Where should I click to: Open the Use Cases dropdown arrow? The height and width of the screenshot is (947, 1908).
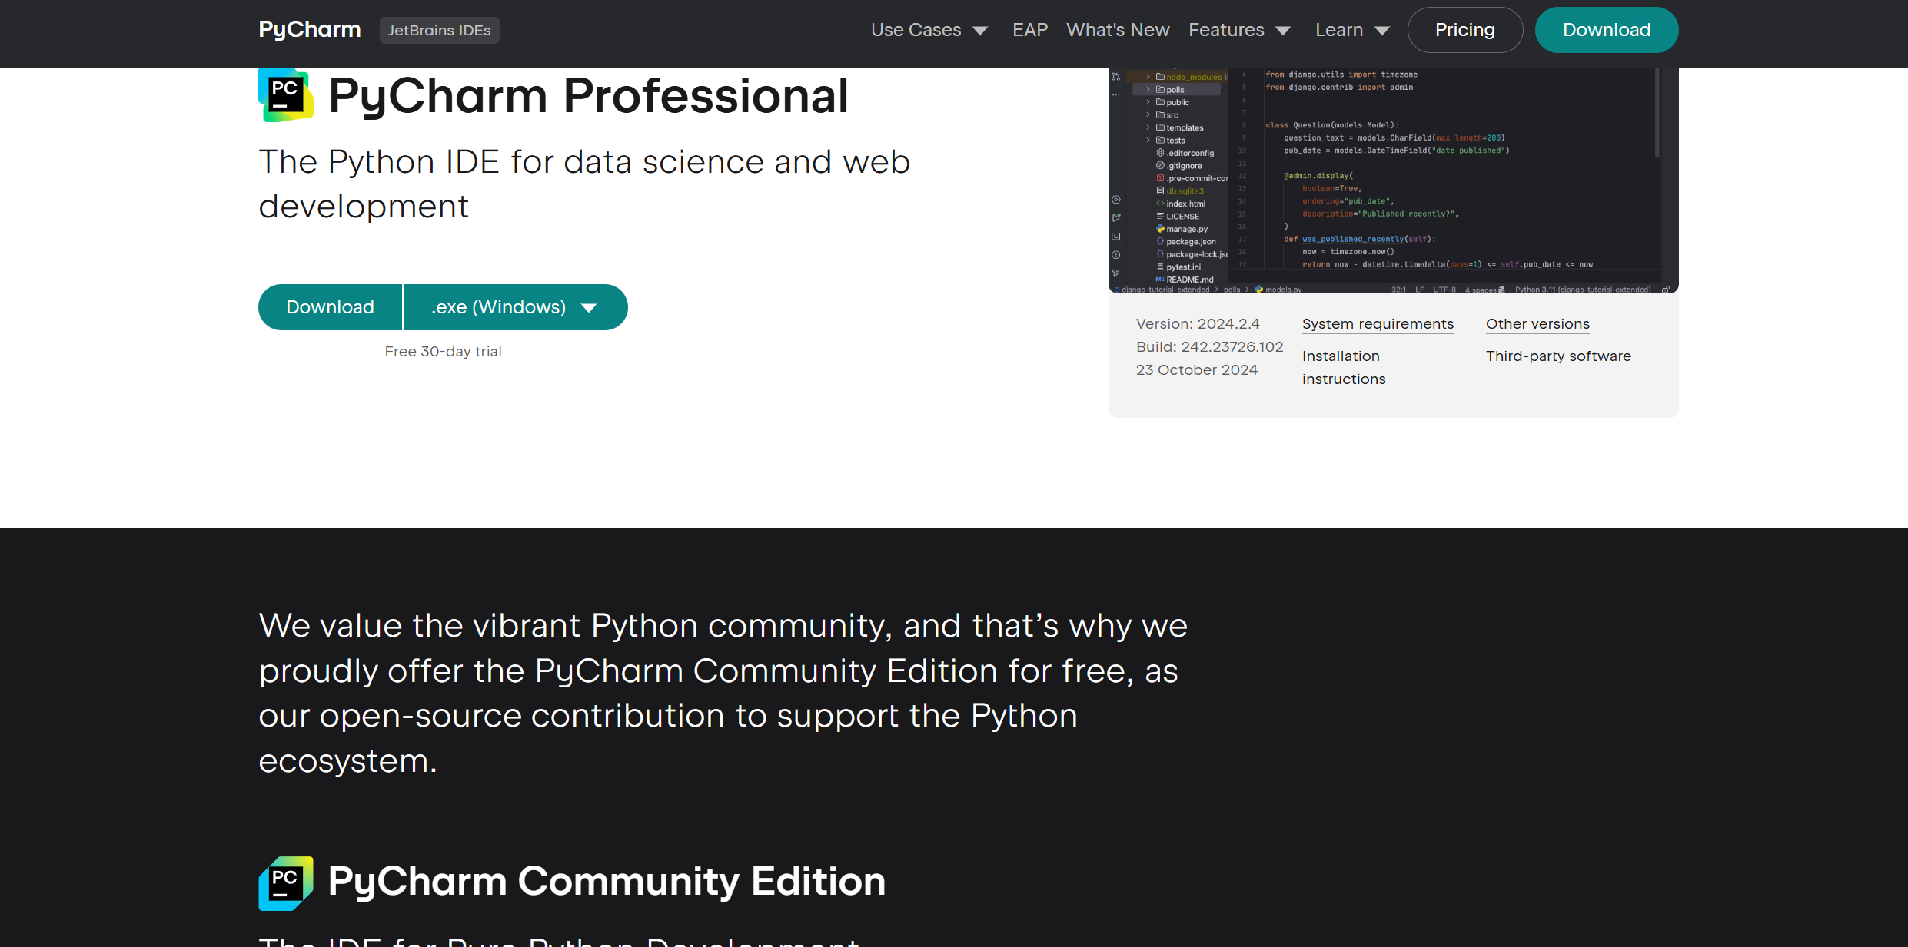[x=980, y=31]
